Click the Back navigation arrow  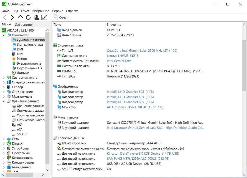click(5, 18)
